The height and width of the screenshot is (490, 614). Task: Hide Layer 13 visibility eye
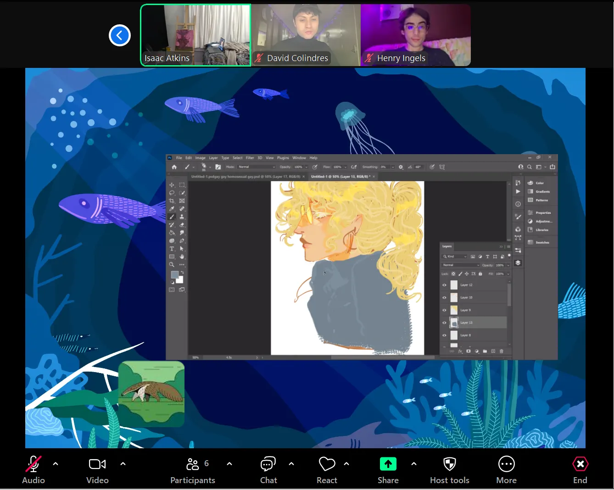(444, 323)
